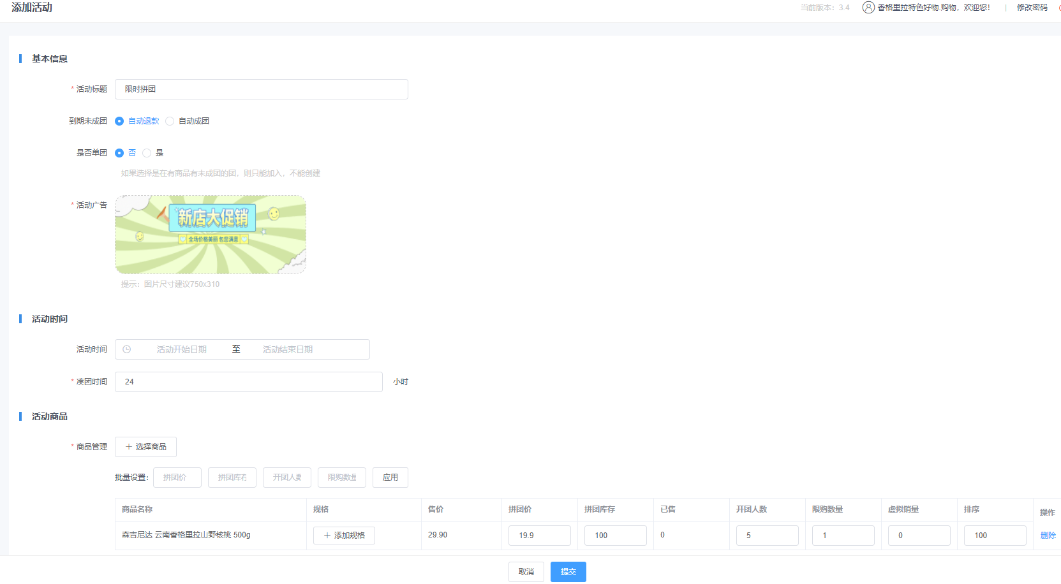The image size is (1061, 584).
Task: Choose 否 for single group option
Action: [x=119, y=153]
